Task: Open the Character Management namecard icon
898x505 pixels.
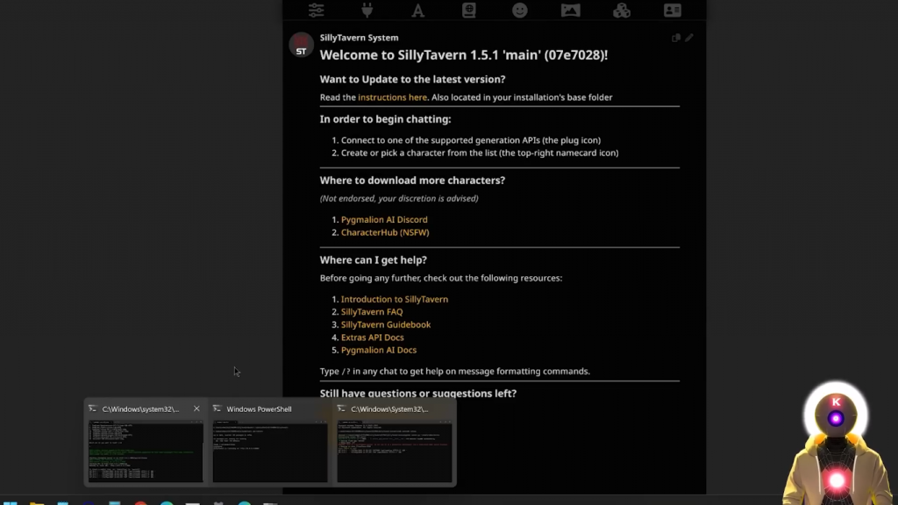Action: click(x=673, y=11)
